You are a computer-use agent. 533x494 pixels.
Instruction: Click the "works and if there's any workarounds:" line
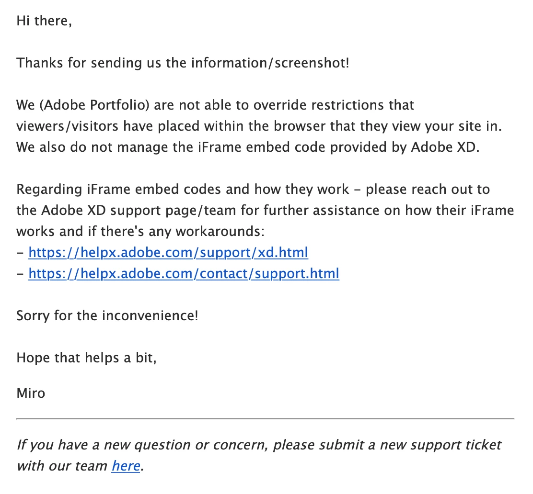coord(140,231)
